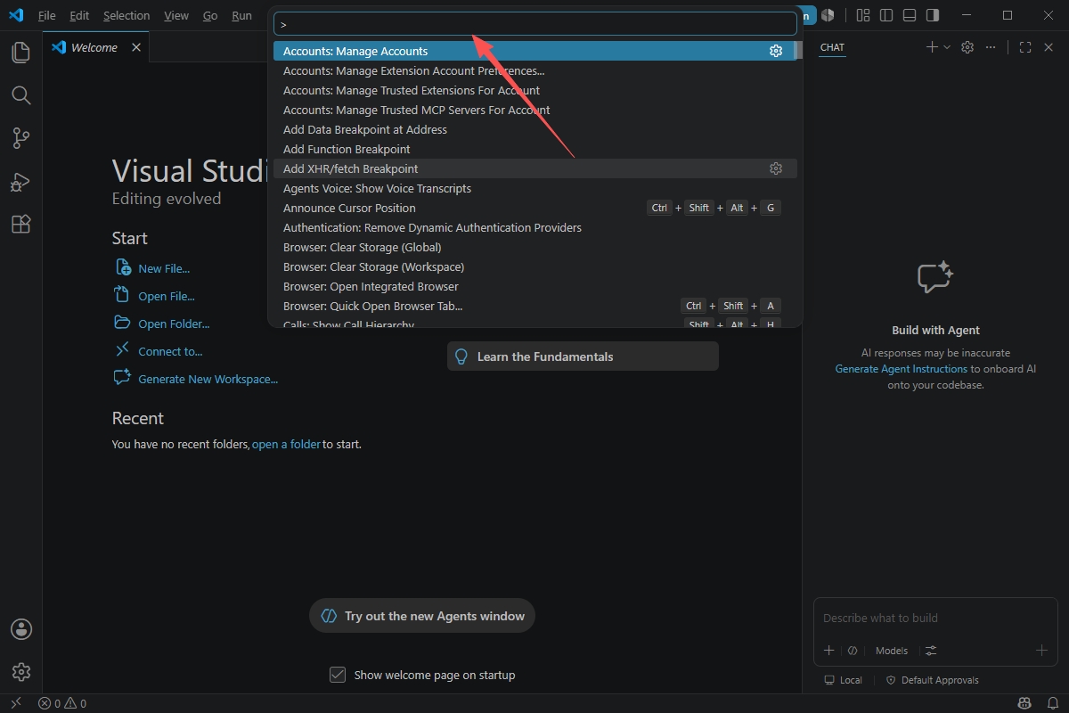The image size is (1069, 713).
Task: Open the Extensions view
Action: (x=20, y=225)
